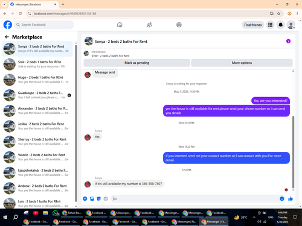Open the tab search dropdown arrow
This screenshot has width=302, height=226.
point(4,4)
